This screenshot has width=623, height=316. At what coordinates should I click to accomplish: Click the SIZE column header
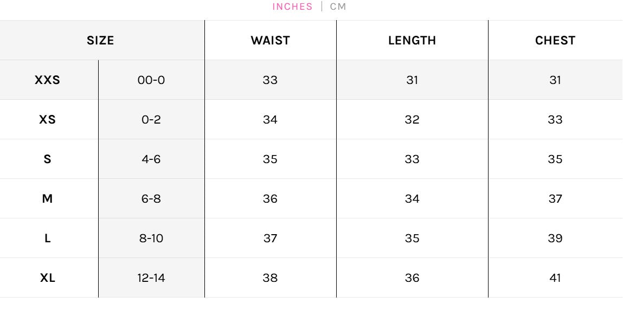point(101,41)
